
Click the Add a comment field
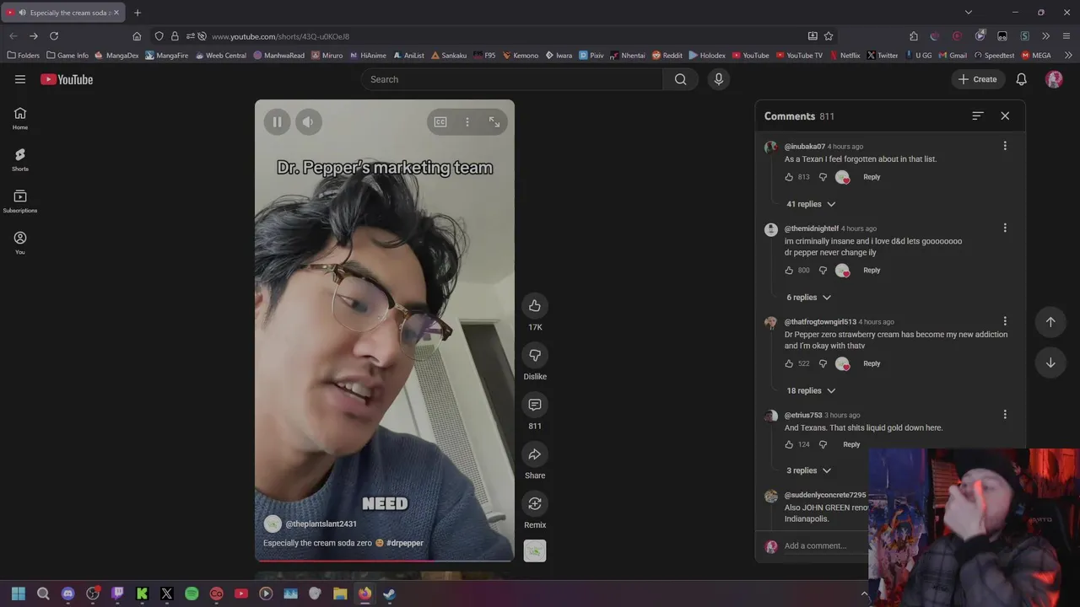point(825,545)
